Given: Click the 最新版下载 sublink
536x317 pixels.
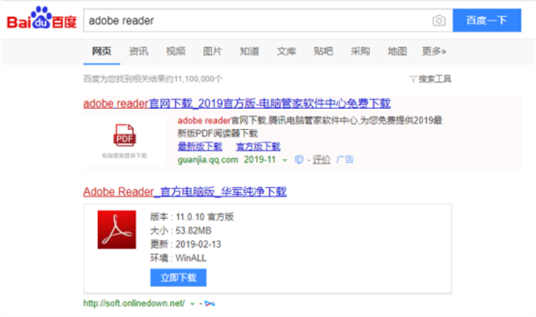Looking at the screenshot, I should 199,146.
